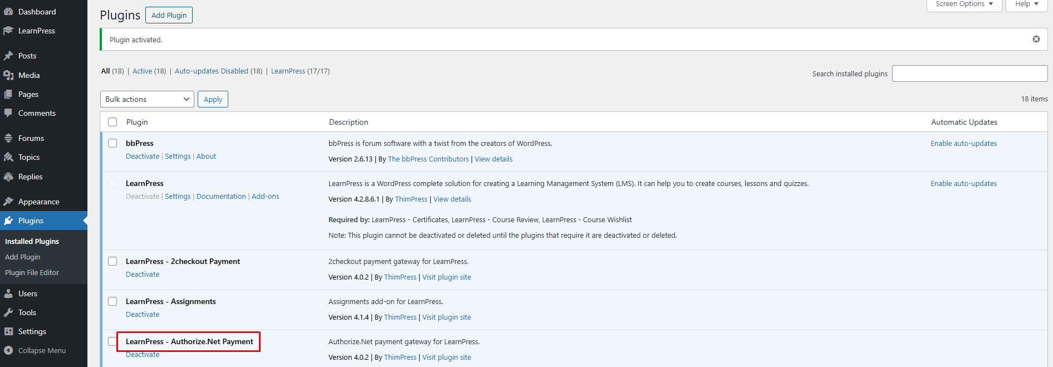This screenshot has height=367, width=1053.
Task: Open the Media menu item
Action: point(29,75)
